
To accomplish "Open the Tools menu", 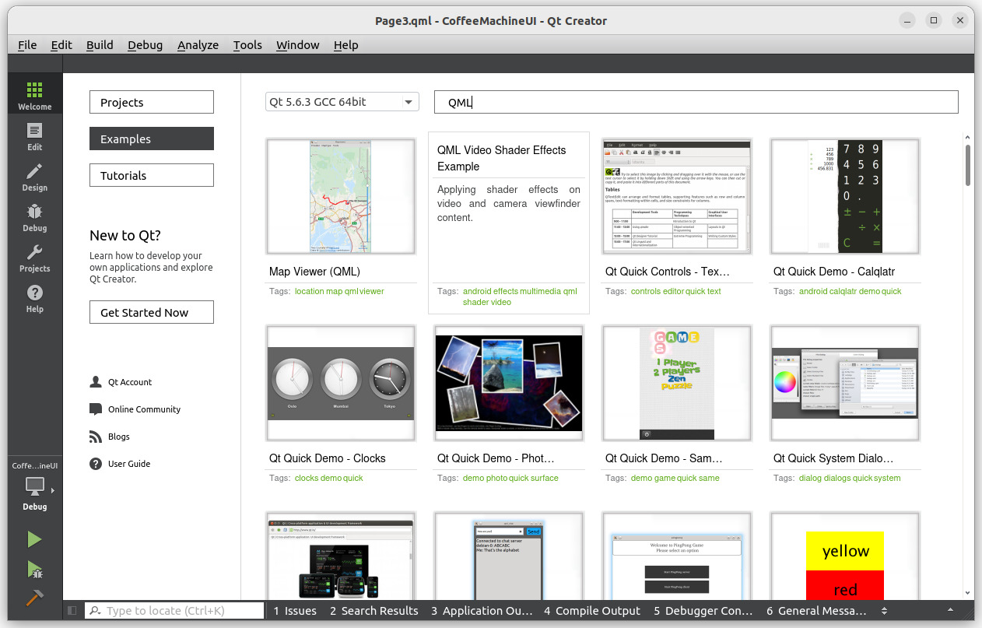I will pos(247,44).
